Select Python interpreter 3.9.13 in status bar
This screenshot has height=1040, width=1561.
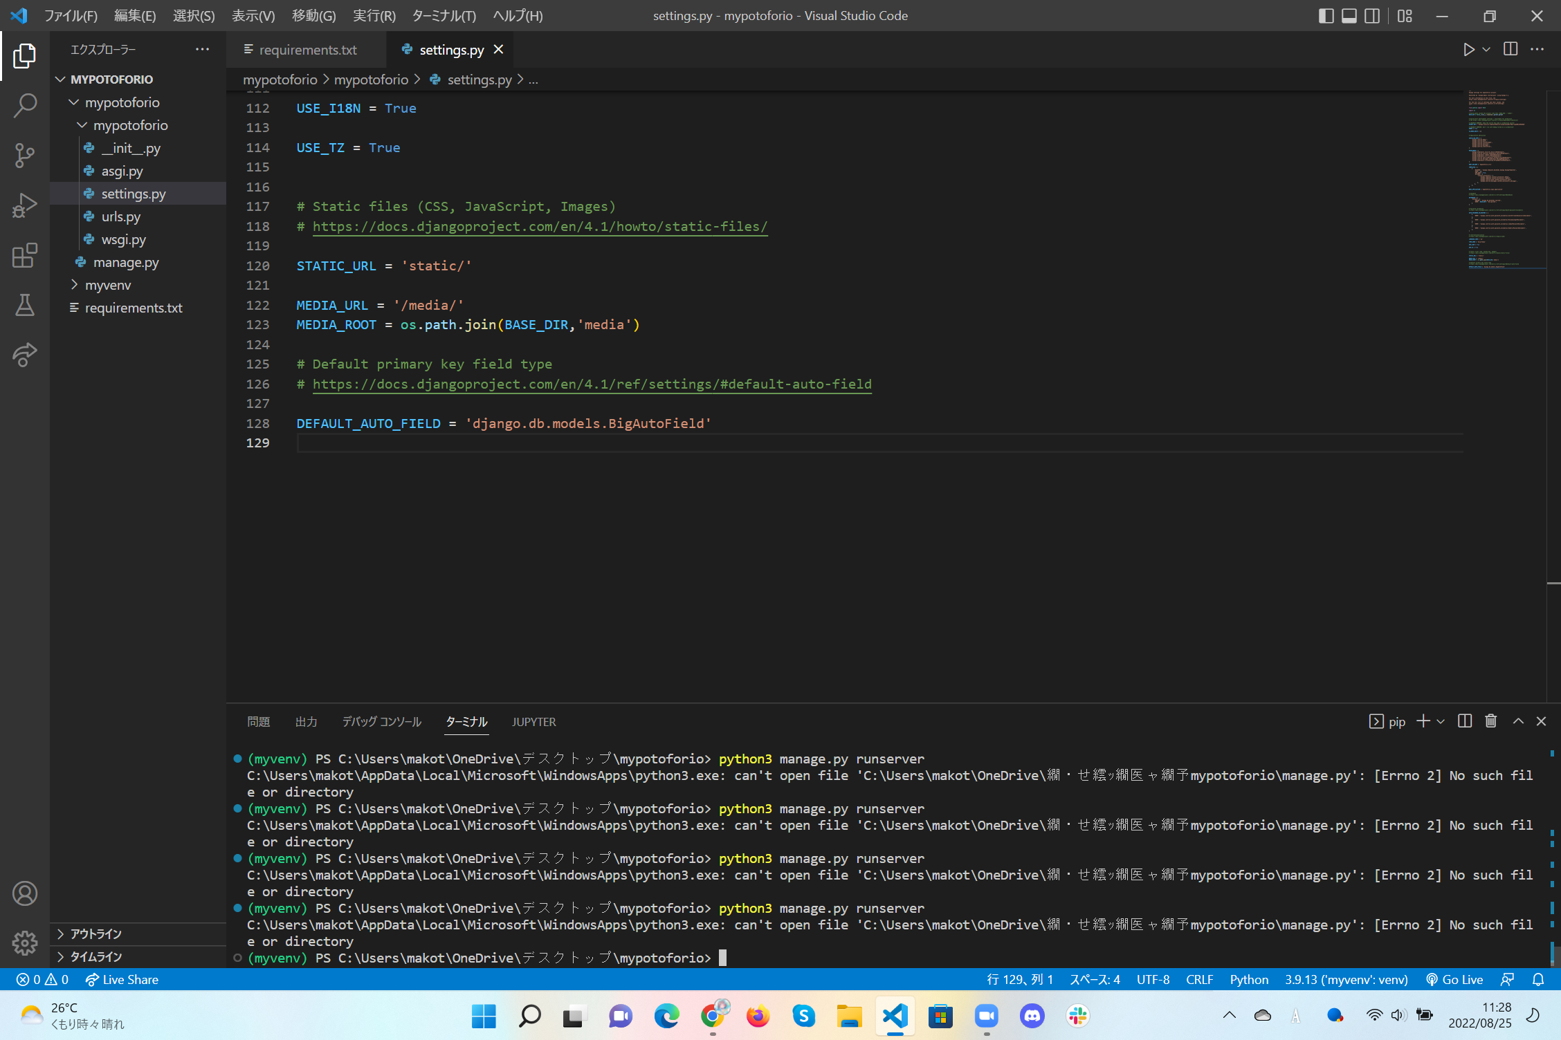[1346, 979]
